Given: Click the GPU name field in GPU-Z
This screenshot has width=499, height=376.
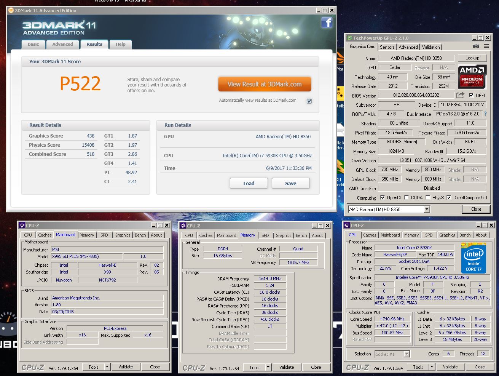Looking at the screenshot, I should pos(416,58).
